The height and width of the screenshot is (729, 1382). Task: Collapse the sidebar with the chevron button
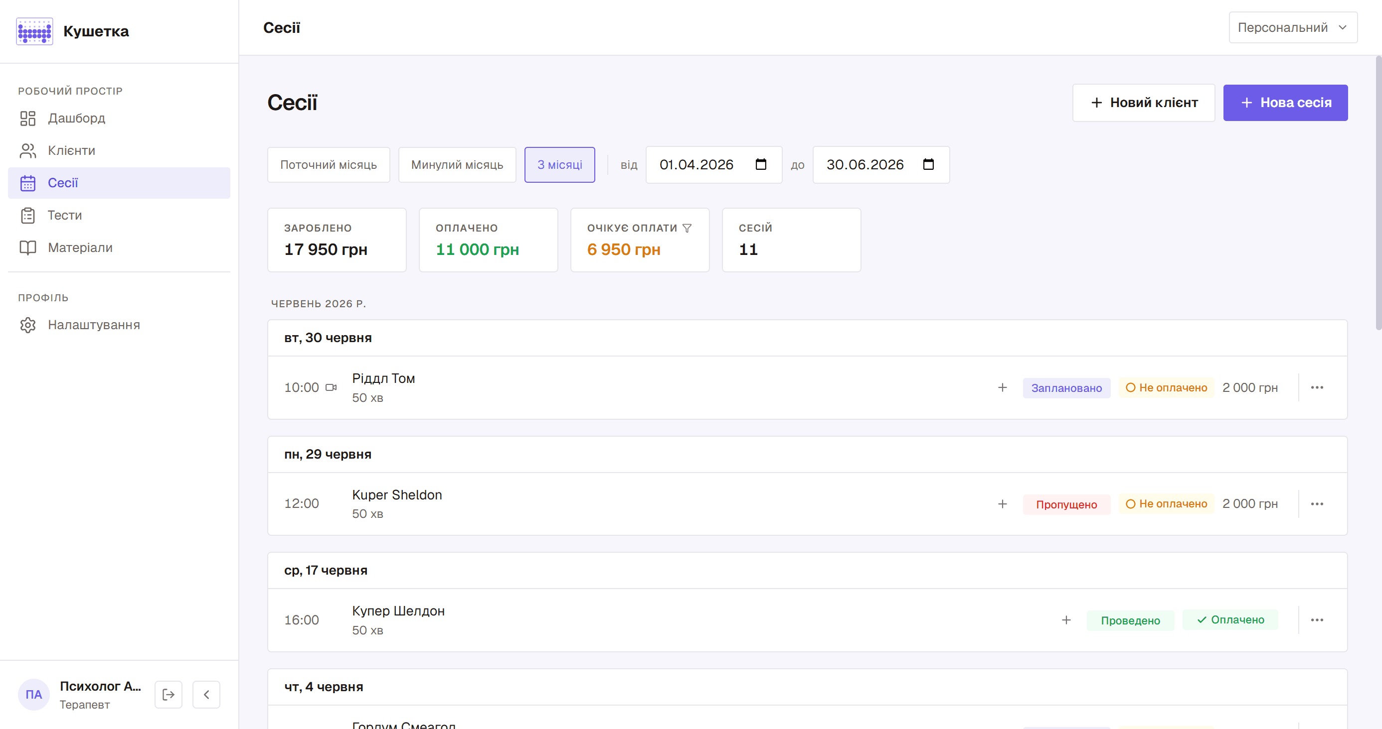pyautogui.click(x=206, y=695)
